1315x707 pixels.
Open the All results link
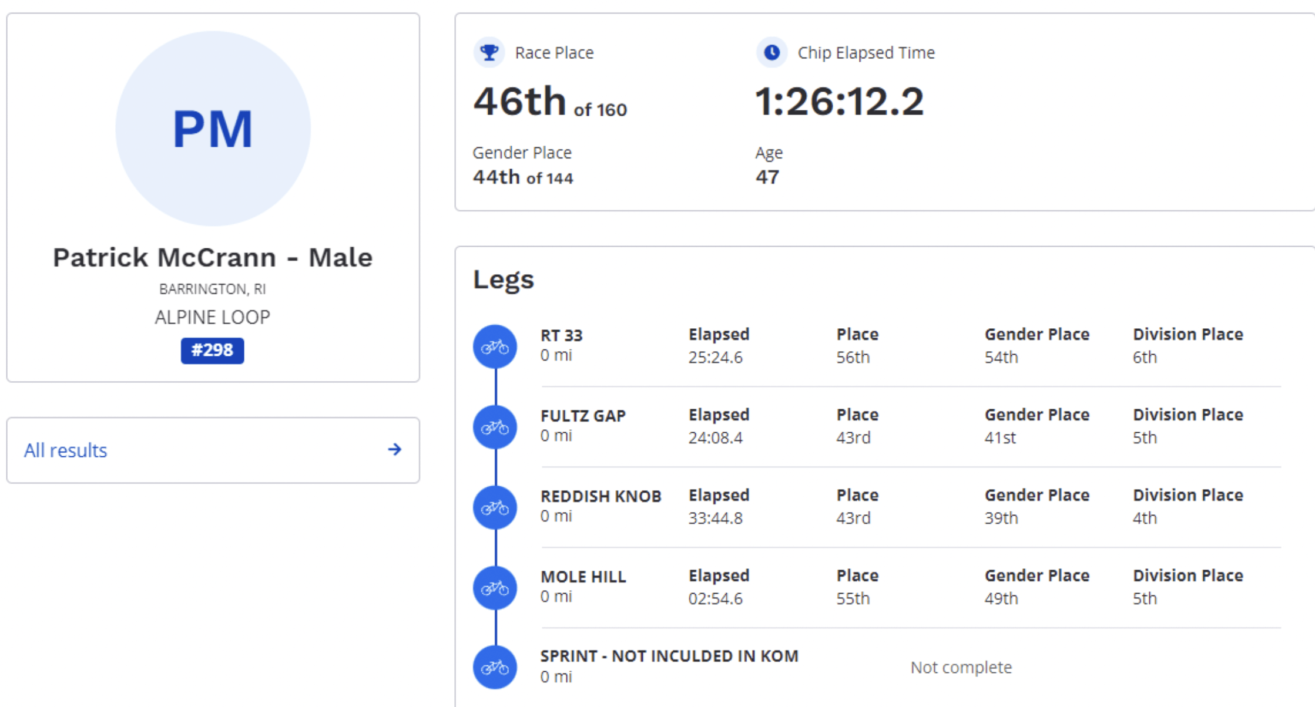[x=66, y=450]
